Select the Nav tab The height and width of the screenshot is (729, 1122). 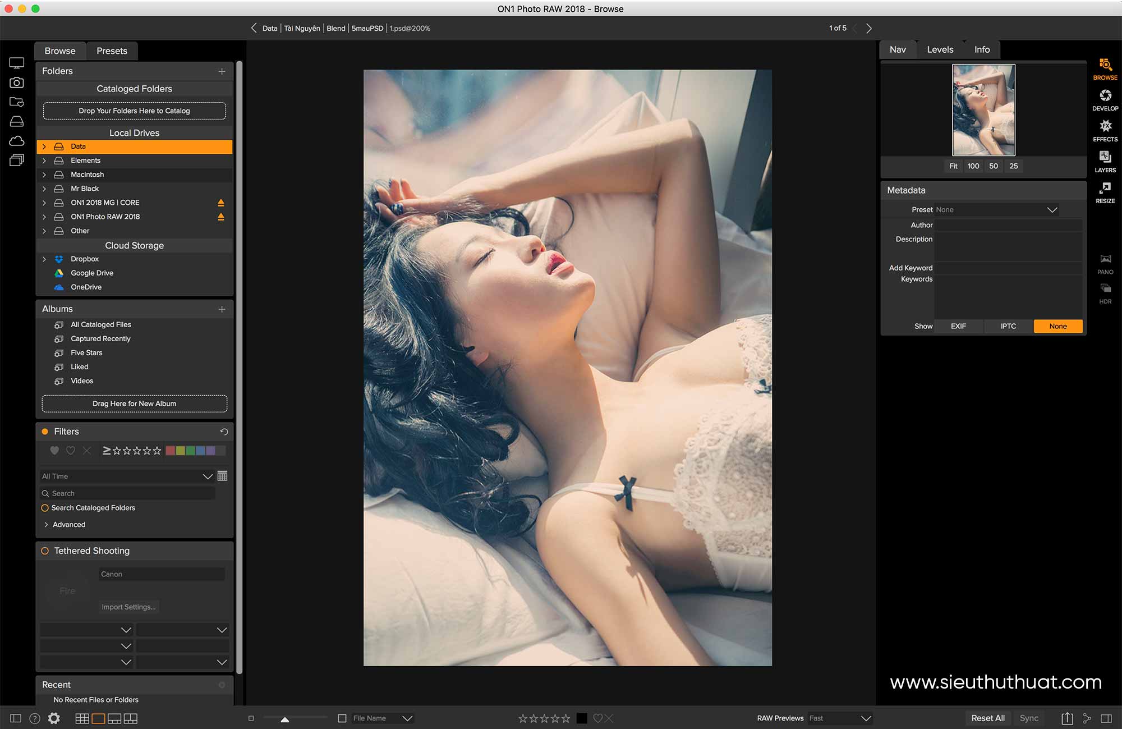(898, 50)
